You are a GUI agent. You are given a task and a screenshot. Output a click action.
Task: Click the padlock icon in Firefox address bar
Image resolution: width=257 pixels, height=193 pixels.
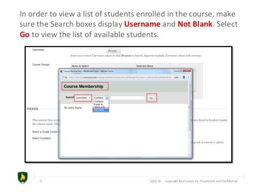point(66,77)
